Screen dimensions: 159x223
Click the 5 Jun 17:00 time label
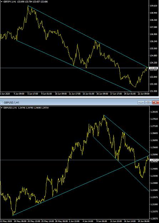34,94
